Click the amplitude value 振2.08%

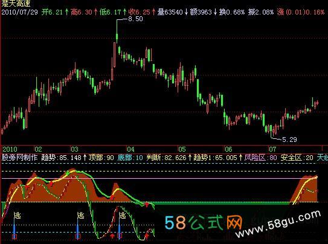[261, 12]
